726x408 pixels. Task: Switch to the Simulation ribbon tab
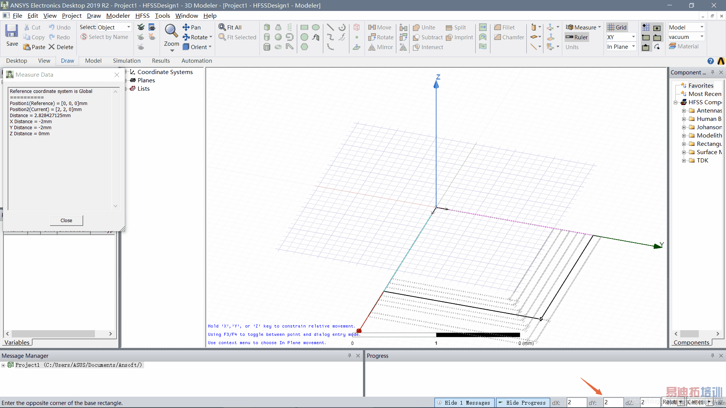[x=126, y=60]
